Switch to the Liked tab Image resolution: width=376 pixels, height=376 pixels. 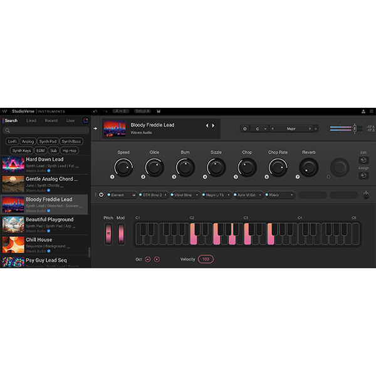[31, 120]
